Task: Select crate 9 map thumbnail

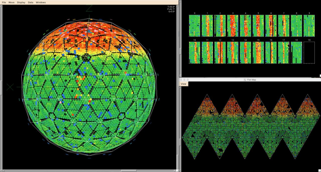Action: coord(309,26)
